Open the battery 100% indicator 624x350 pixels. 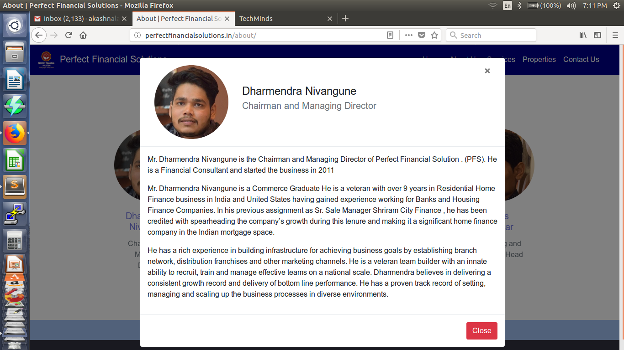click(x=544, y=5)
